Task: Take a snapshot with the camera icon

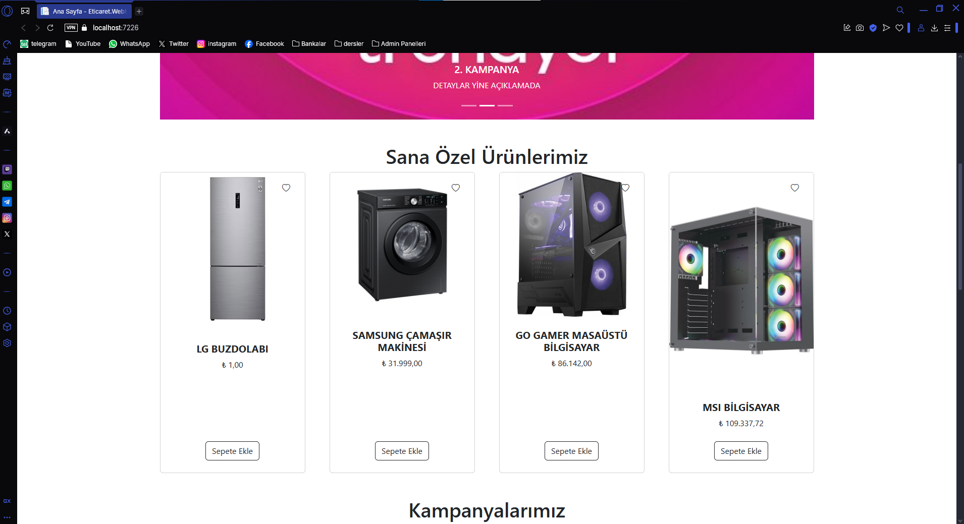Action: click(x=860, y=28)
